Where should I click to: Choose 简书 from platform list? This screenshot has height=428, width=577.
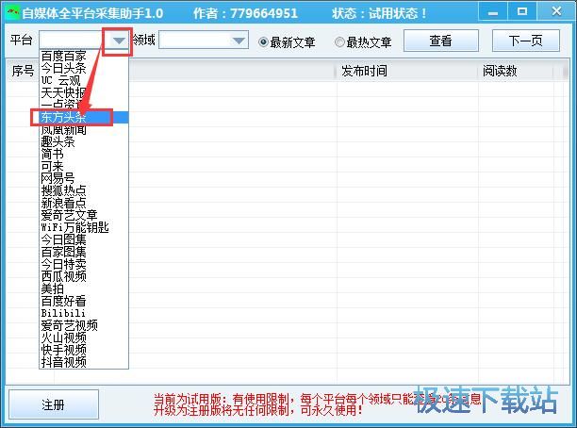click(84, 154)
